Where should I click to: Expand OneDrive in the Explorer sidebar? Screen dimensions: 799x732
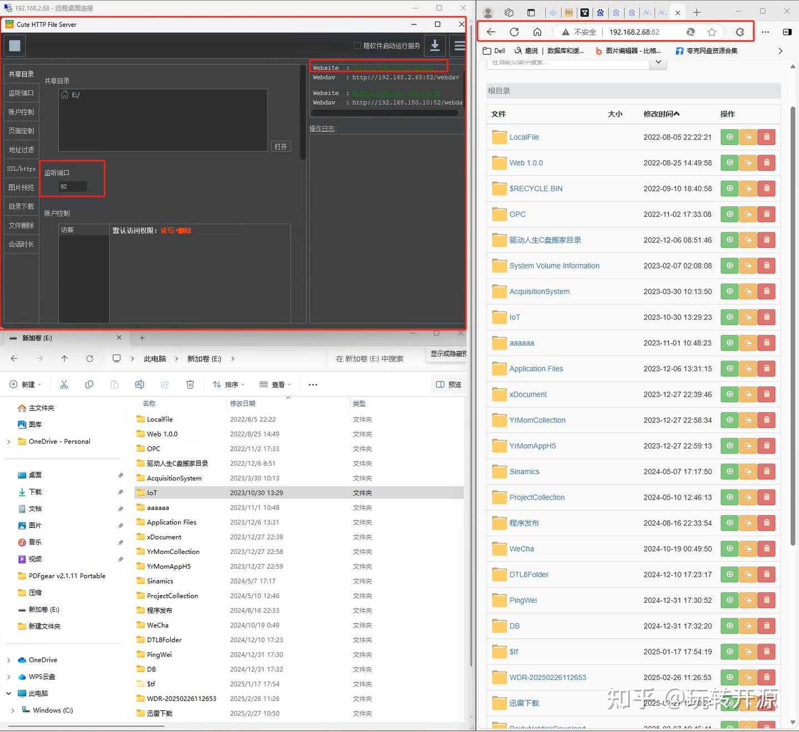coord(8,659)
